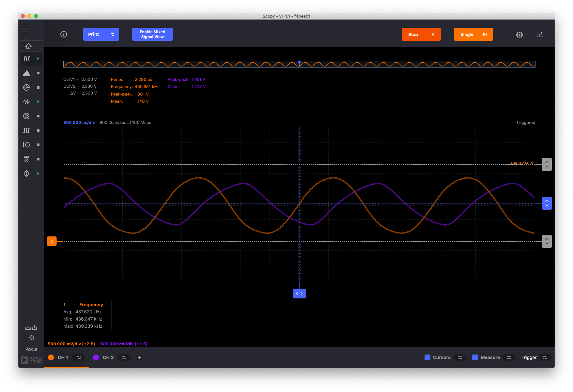
Task: Click the Triggered status text
Action: coord(526,123)
